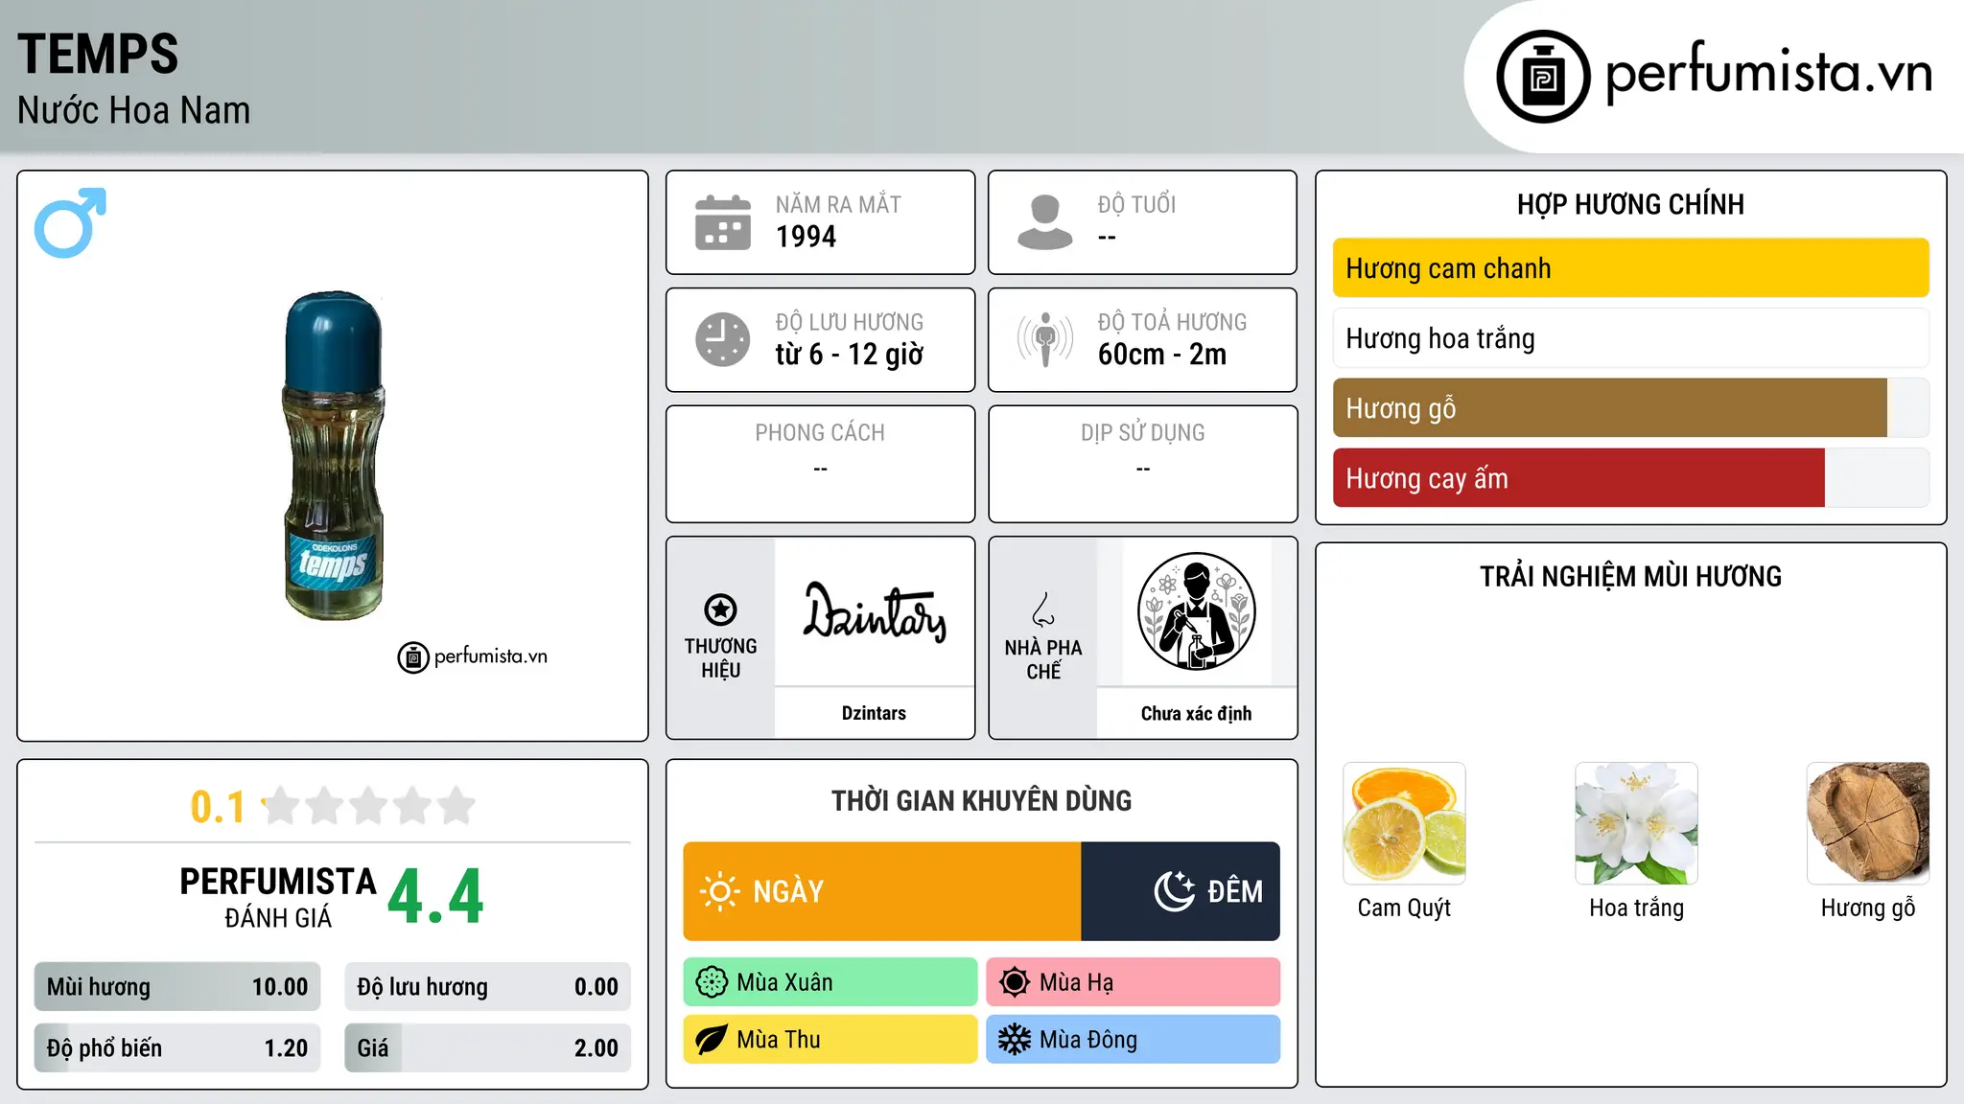Click the 4.4 Perfumista rating score
Image resolution: width=1964 pixels, height=1104 pixels.
coord(435,897)
